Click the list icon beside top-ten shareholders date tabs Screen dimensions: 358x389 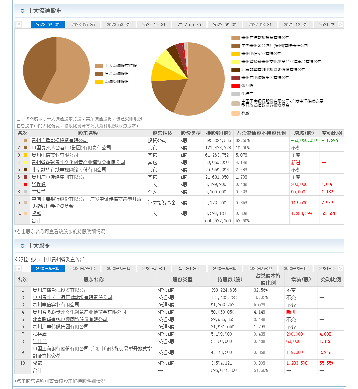pyautogui.click(x=18, y=268)
